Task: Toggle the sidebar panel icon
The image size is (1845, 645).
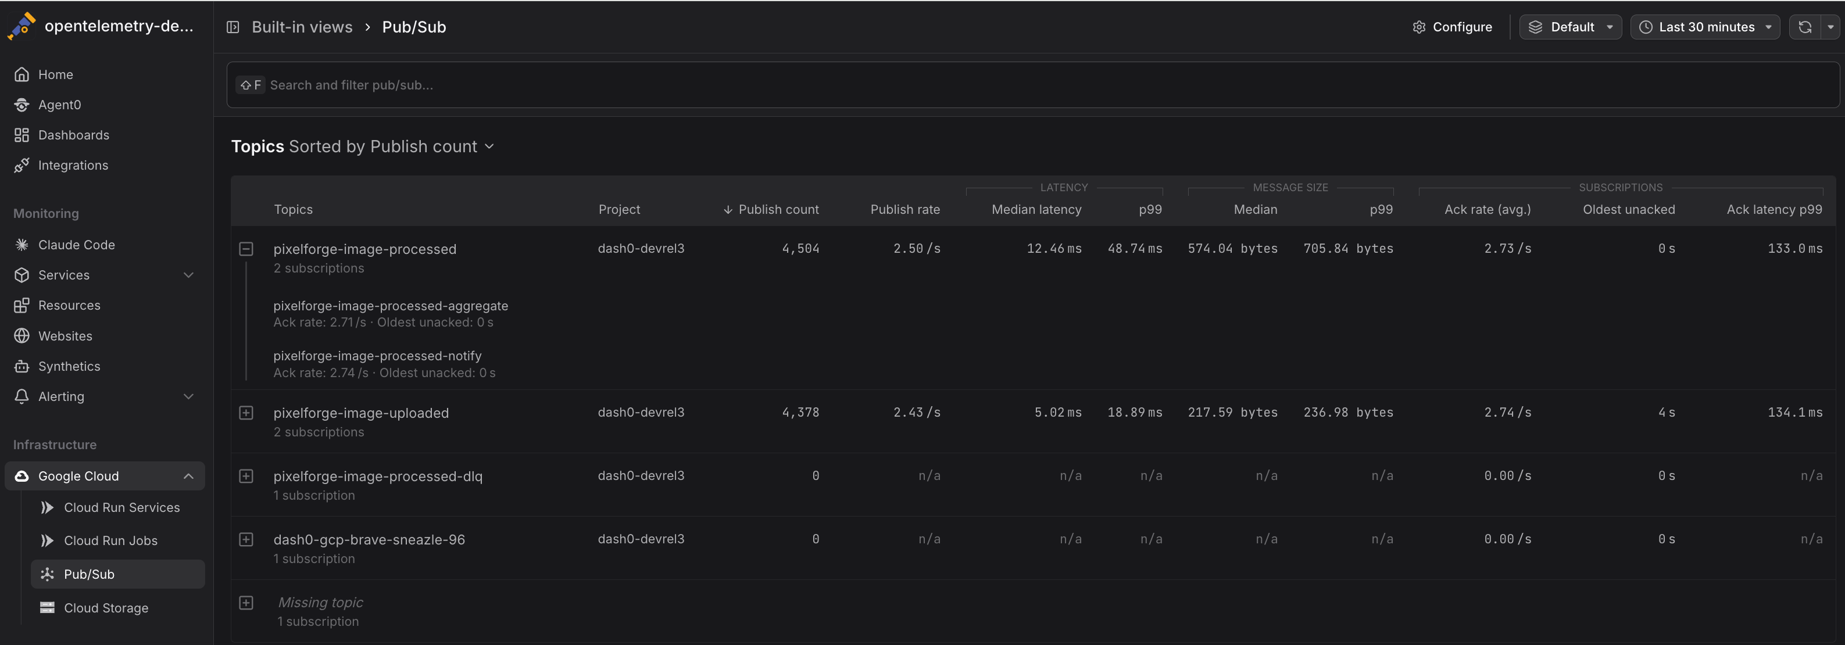Action: coord(233,27)
